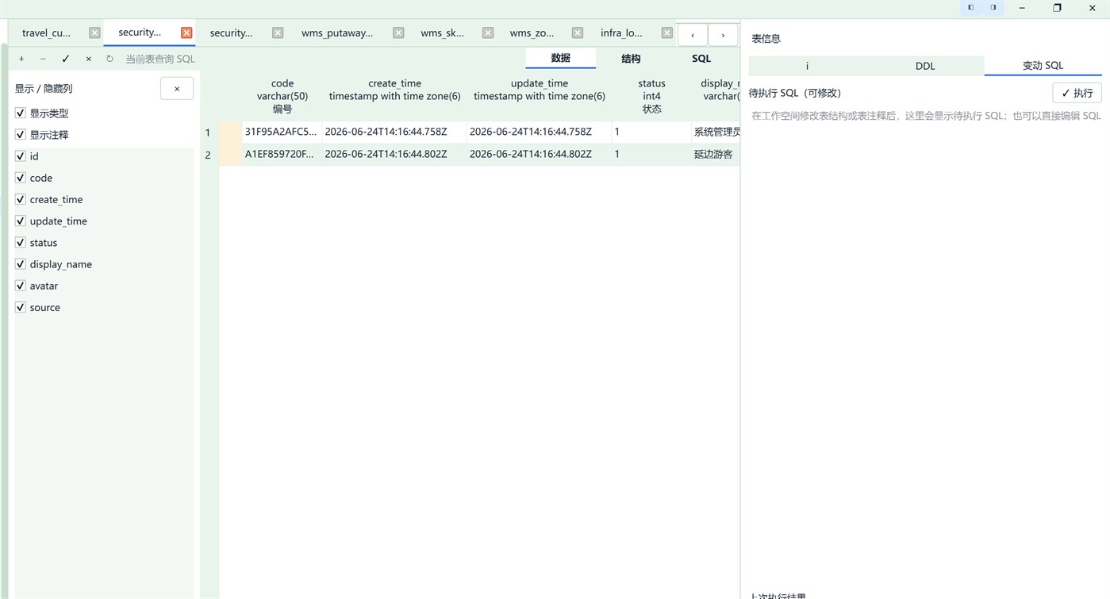Click the 执行 execute button

point(1077,93)
